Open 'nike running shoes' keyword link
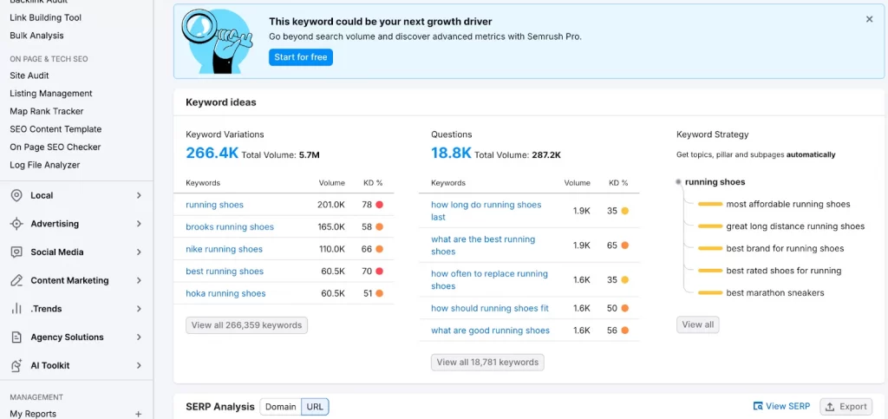This screenshot has height=419, width=888. coord(225,249)
